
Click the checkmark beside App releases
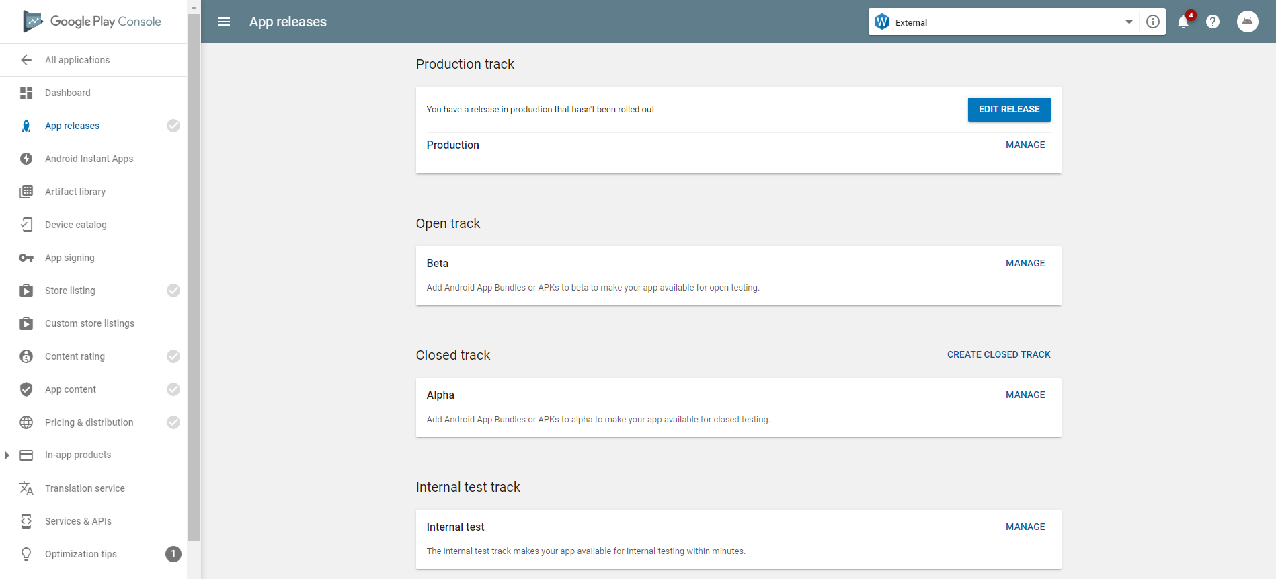coord(173,126)
